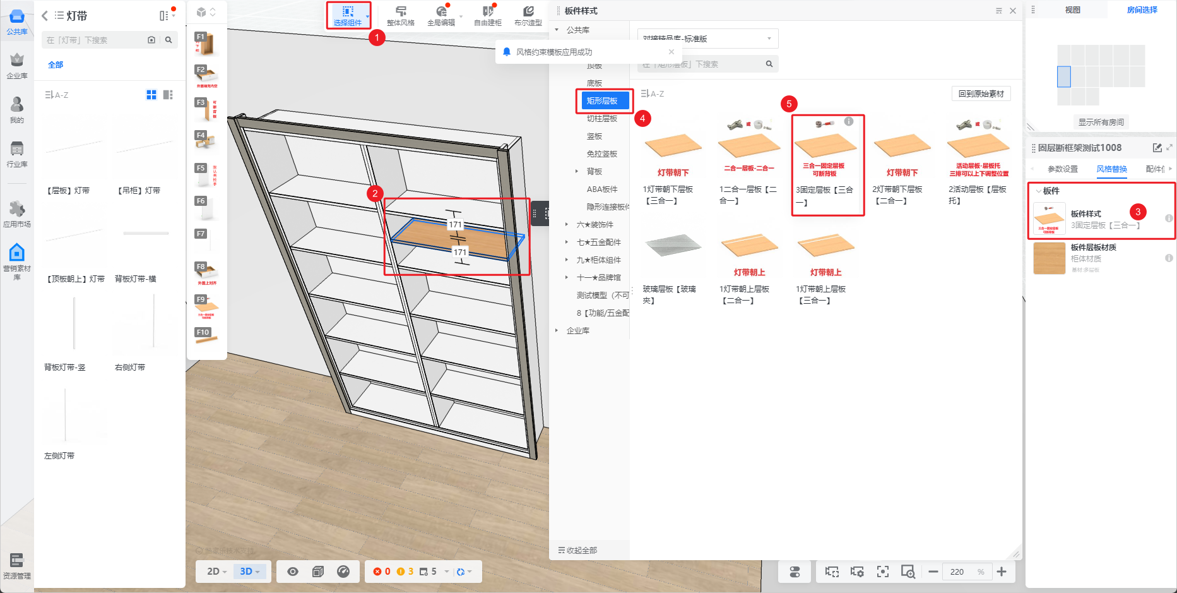Switch to the 参数设置 tab

(x=1062, y=169)
